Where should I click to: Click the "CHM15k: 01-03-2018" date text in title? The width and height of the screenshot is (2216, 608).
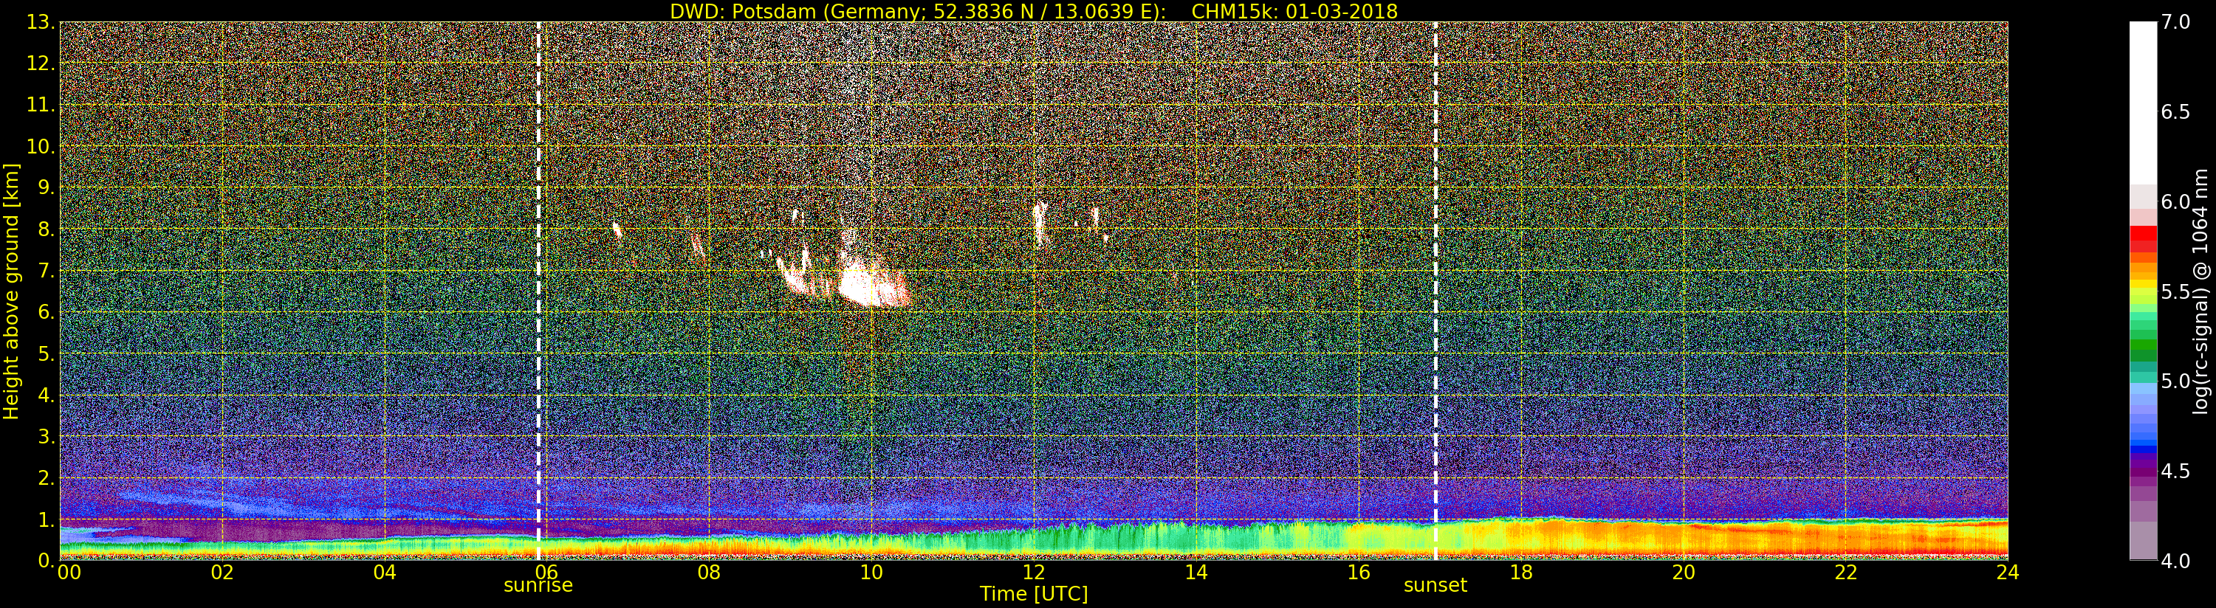coord(1294,11)
